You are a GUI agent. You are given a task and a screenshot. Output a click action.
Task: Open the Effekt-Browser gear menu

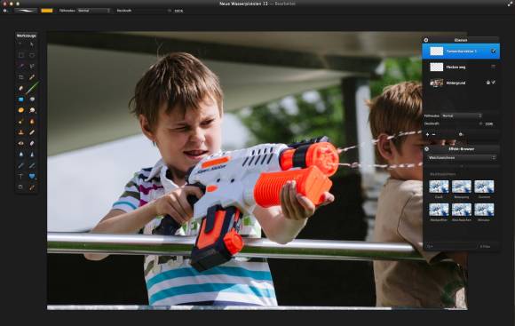(426, 149)
